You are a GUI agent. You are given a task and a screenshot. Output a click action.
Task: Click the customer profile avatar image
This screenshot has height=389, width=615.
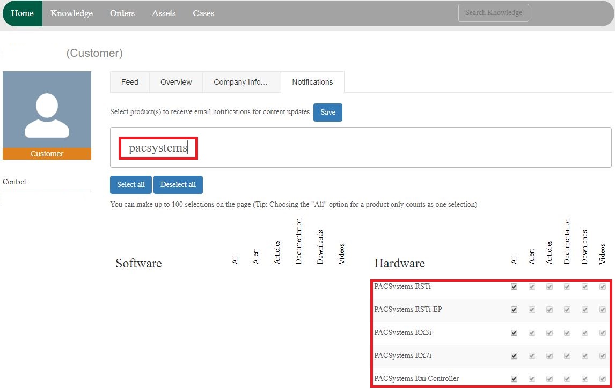(47, 110)
